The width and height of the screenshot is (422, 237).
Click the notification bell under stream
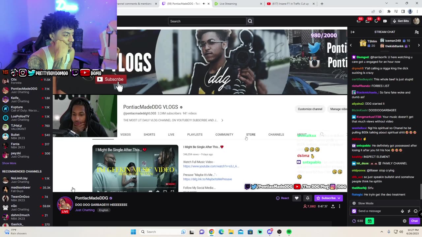point(308,198)
